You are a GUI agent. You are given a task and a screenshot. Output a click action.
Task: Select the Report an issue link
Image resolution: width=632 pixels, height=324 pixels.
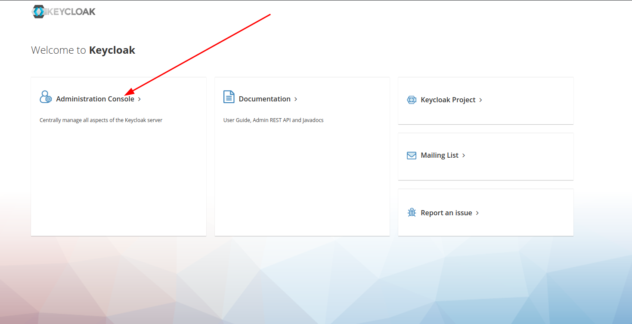coord(446,213)
